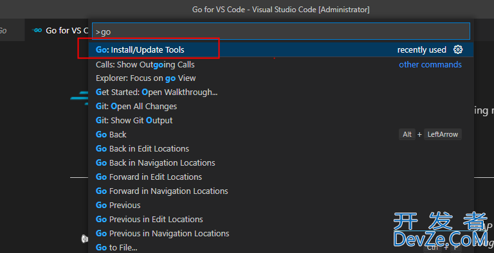The height and width of the screenshot is (253, 494).
Task: Click the Go icon on the Go for VS Code tab
Action: 37,30
